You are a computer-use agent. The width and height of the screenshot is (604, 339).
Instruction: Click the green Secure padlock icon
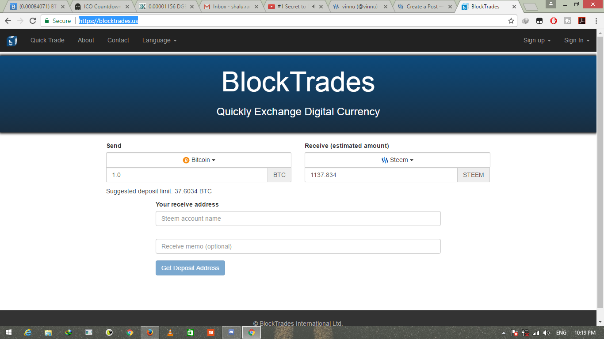click(x=47, y=21)
